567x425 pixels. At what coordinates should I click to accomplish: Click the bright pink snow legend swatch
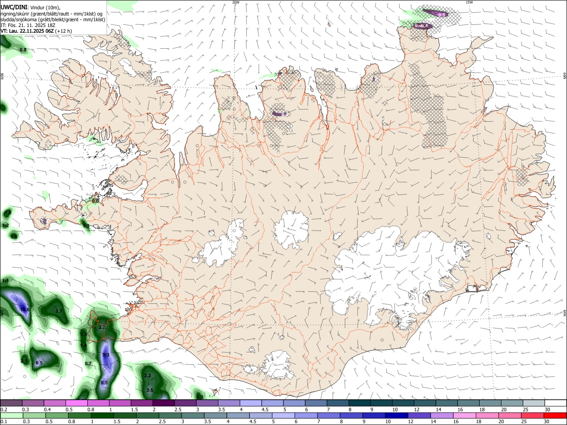click(x=76, y=403)
